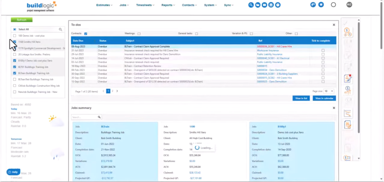Go to previous page of To-dos
Viewport: 384px width, 182px height.
coord(103,91)
